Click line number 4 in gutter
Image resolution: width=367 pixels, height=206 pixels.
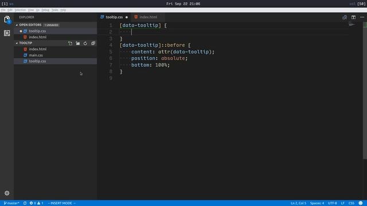pos(111,45)
